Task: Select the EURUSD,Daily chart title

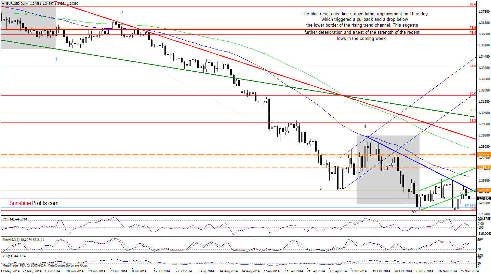Action: click(x=16, y=3)
